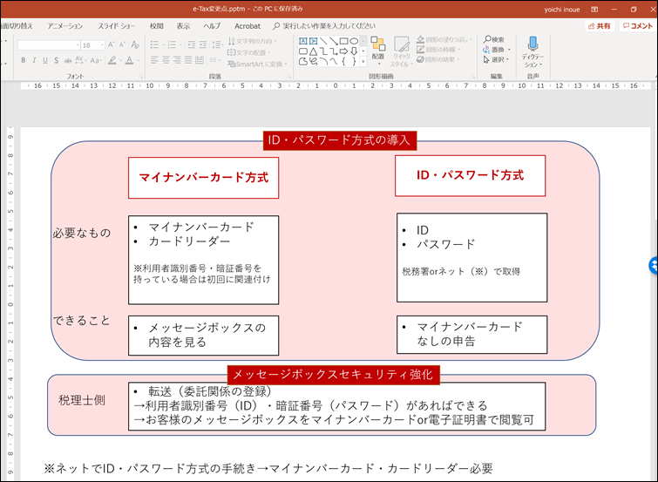
Task: Switch to the Acrobat tab
Action: click(247, 26)
